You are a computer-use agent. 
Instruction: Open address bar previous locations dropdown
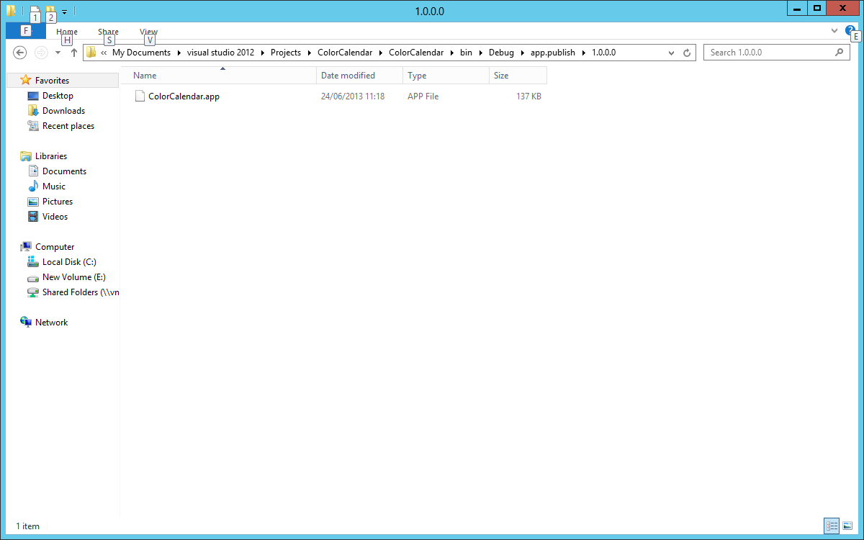[672, 53]
